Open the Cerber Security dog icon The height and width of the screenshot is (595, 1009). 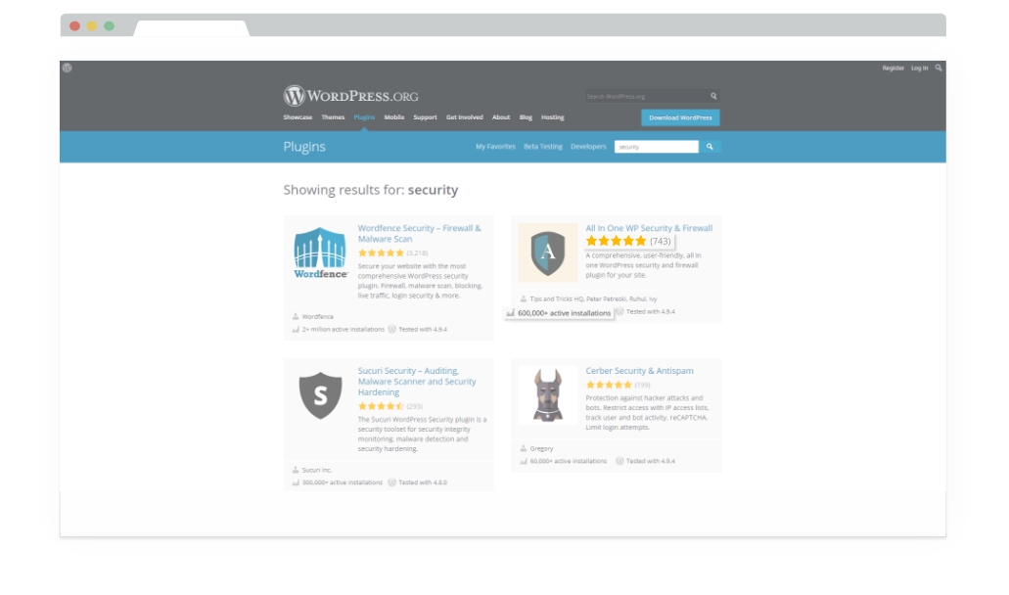tap(548, 395)
